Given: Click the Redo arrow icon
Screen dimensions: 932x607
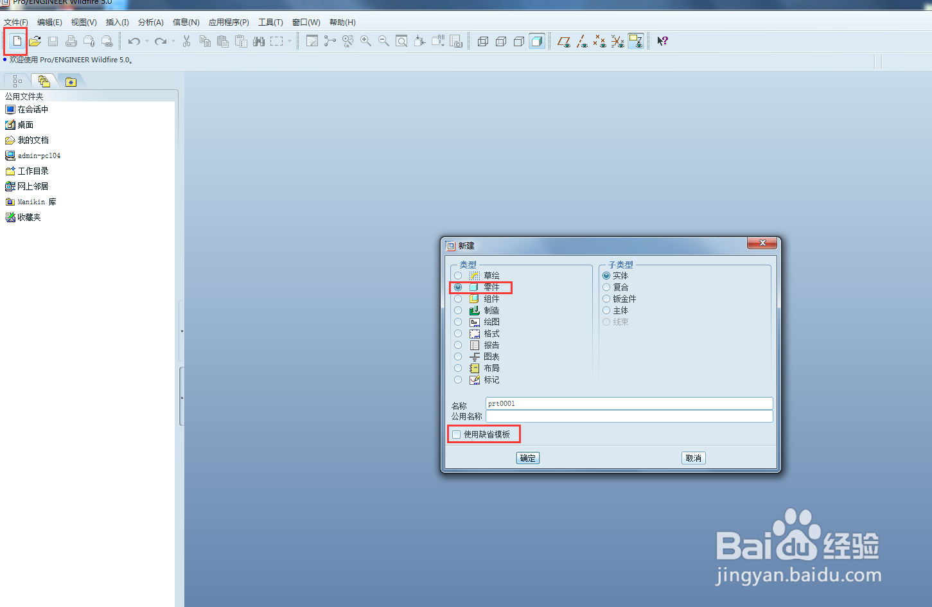Looking at the screenshot, I should (160, 41).
